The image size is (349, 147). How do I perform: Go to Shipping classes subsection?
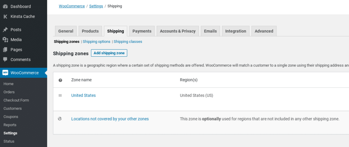coord(128,42)
